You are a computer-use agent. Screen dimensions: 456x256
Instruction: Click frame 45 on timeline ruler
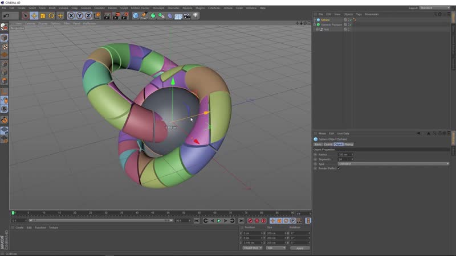[153, 213]
